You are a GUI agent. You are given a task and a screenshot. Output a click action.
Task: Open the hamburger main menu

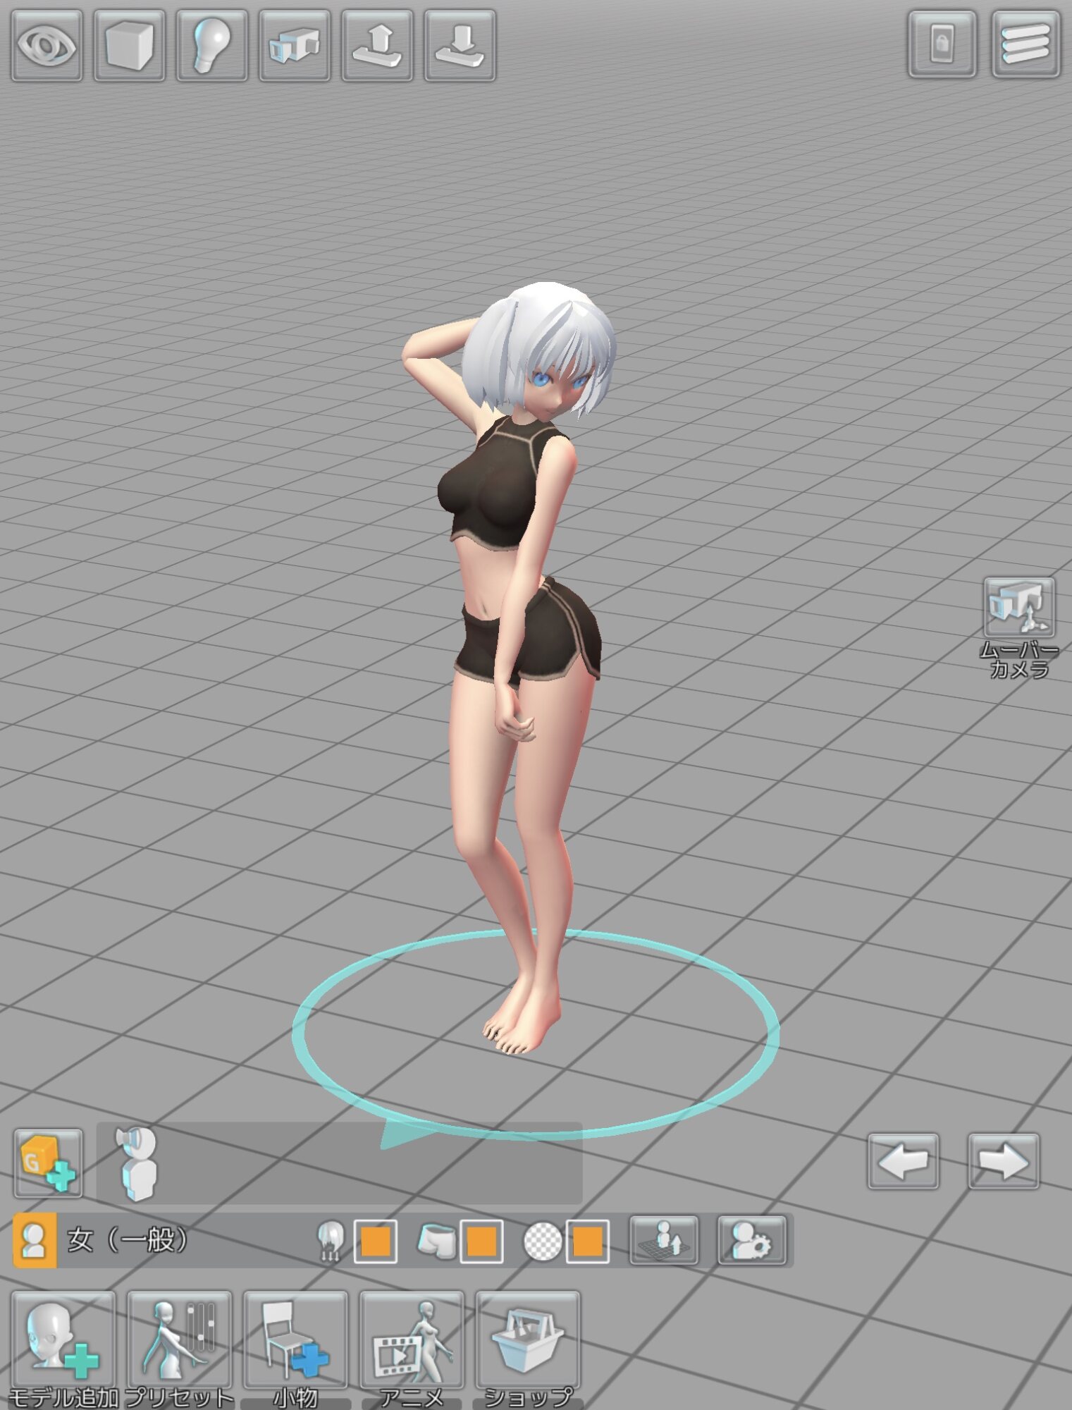coord(1025,44)
